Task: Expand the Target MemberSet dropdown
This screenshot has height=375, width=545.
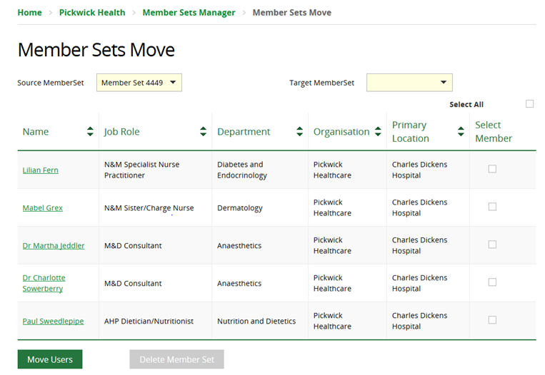Action: tap(409, 83)
